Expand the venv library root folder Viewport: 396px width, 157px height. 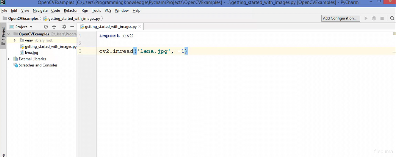pos(15,40)
